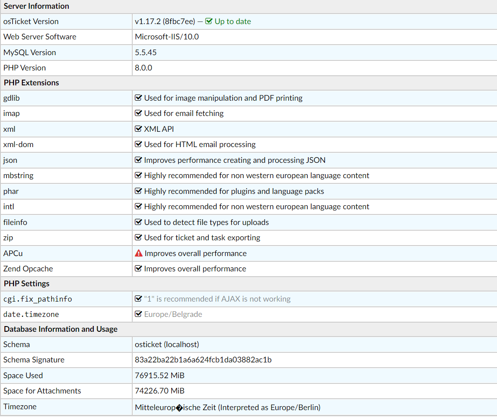The image size is (497, 418).
Task: Click the imap email fetching check icon
Action: (x=138, y=113)
